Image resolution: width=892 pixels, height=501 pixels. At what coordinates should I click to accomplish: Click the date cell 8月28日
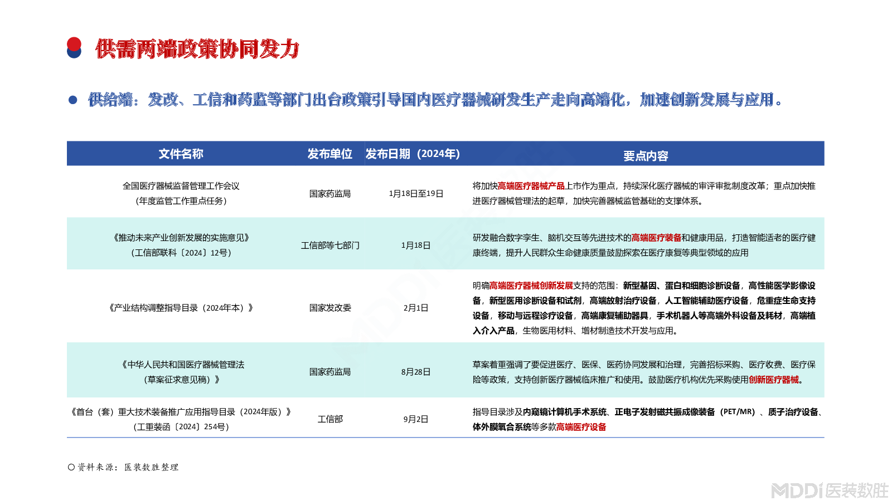click(416, 372)
